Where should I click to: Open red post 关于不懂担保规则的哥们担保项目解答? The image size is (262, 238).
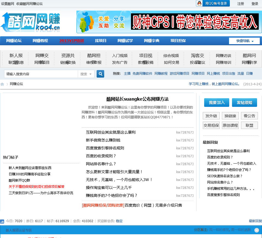pos(36,186)
